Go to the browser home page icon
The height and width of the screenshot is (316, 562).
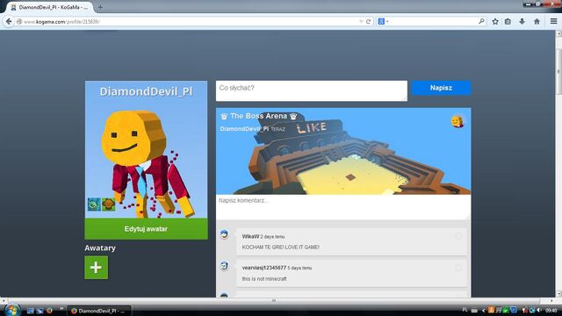(537, 21)
